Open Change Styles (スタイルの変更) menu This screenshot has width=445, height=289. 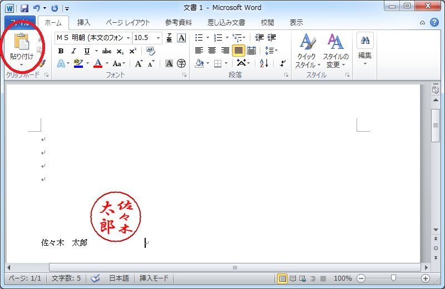335,51
